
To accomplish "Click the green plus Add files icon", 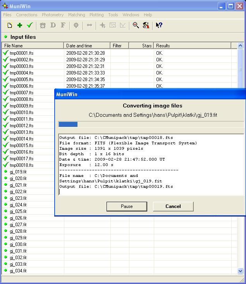I will [20, 25].
